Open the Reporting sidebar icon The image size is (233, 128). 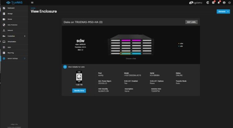coord(4,53)
